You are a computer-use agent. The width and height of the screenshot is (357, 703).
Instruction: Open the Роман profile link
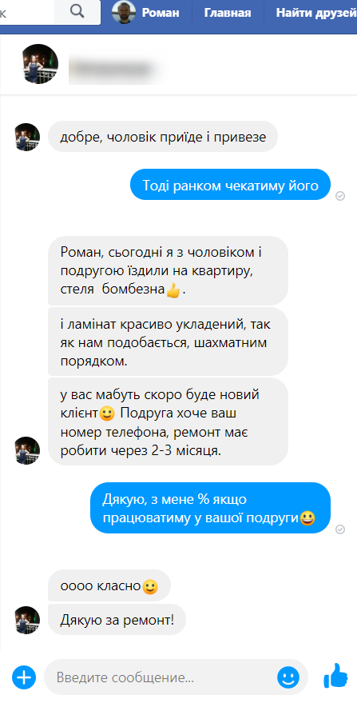pyautogui.click(x=161, y=13)
